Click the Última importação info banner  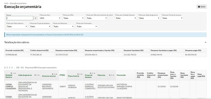pos(105,35)
